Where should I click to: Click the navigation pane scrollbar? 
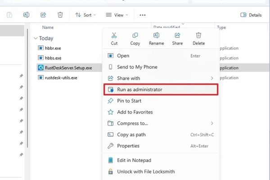point(27,88)
